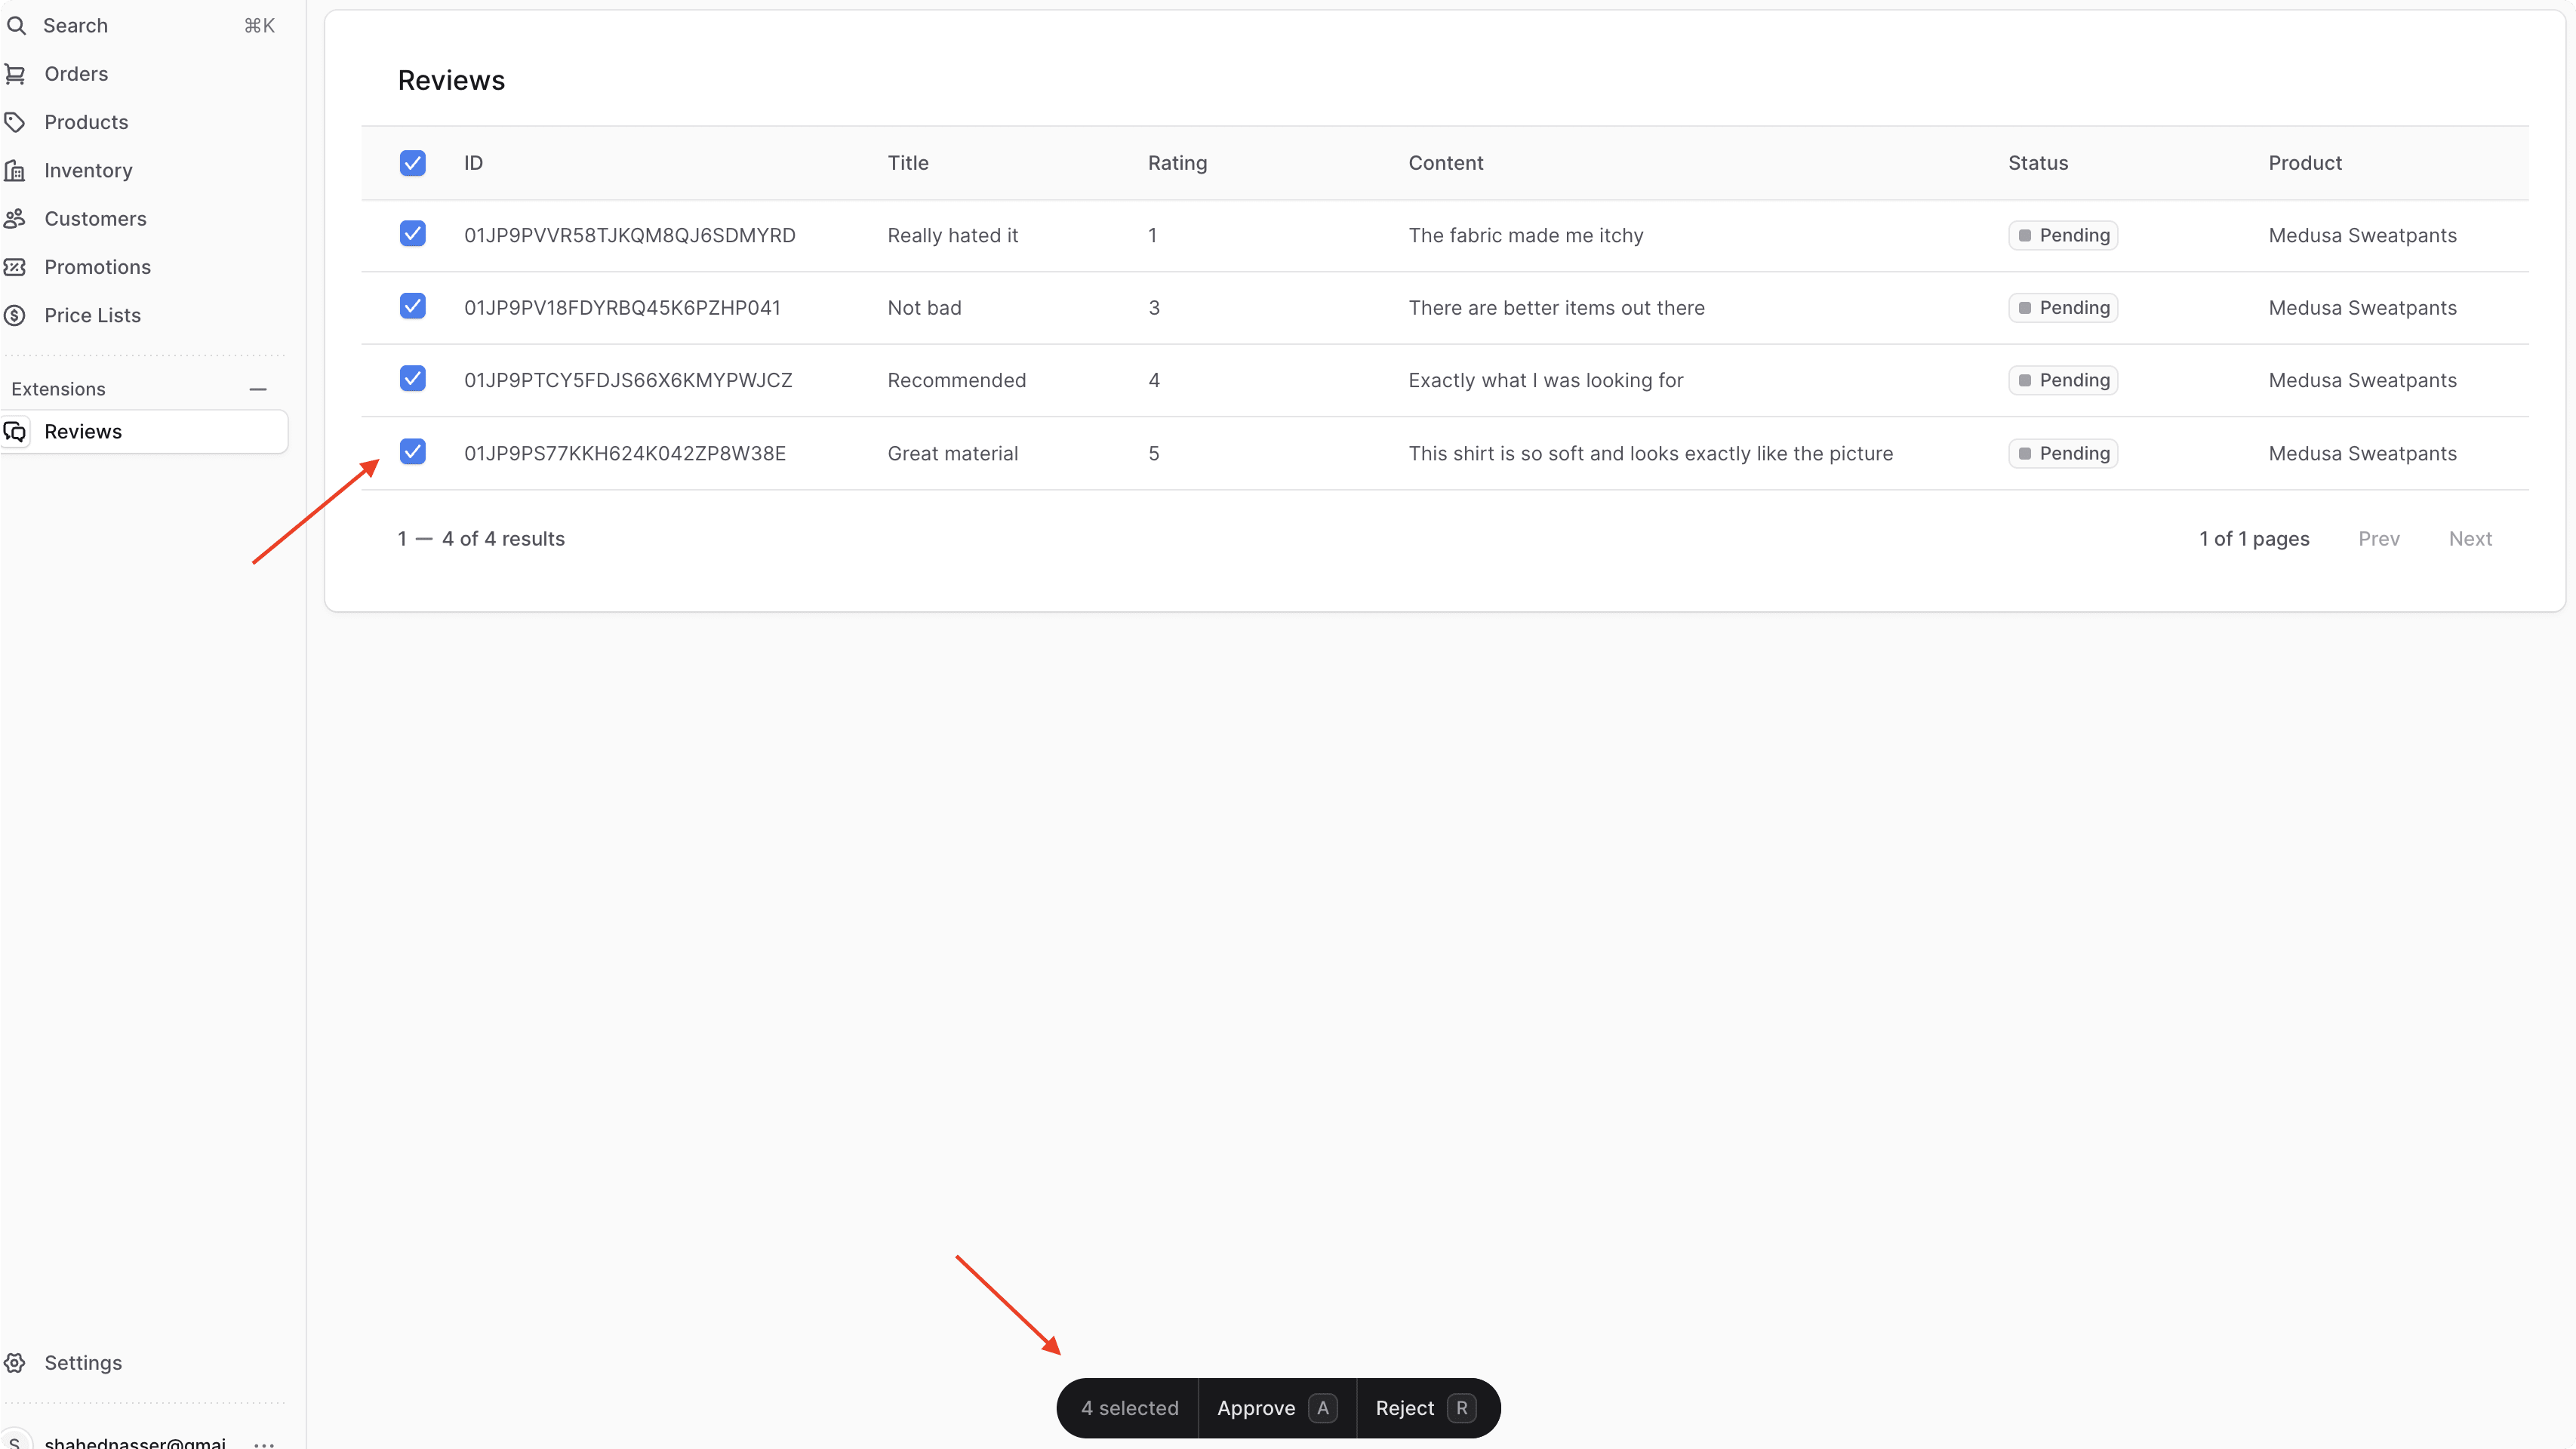Image resolution: width=2576 pixels, height=1449 pixels.
Task: Open the account options menu
Action: pos(264,1443)
